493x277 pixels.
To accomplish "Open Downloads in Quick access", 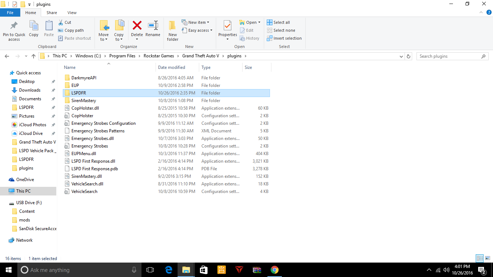I will [30, 90].
